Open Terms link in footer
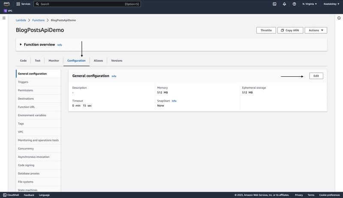Viewport: 343px width, 198px height. pos(311,195)
